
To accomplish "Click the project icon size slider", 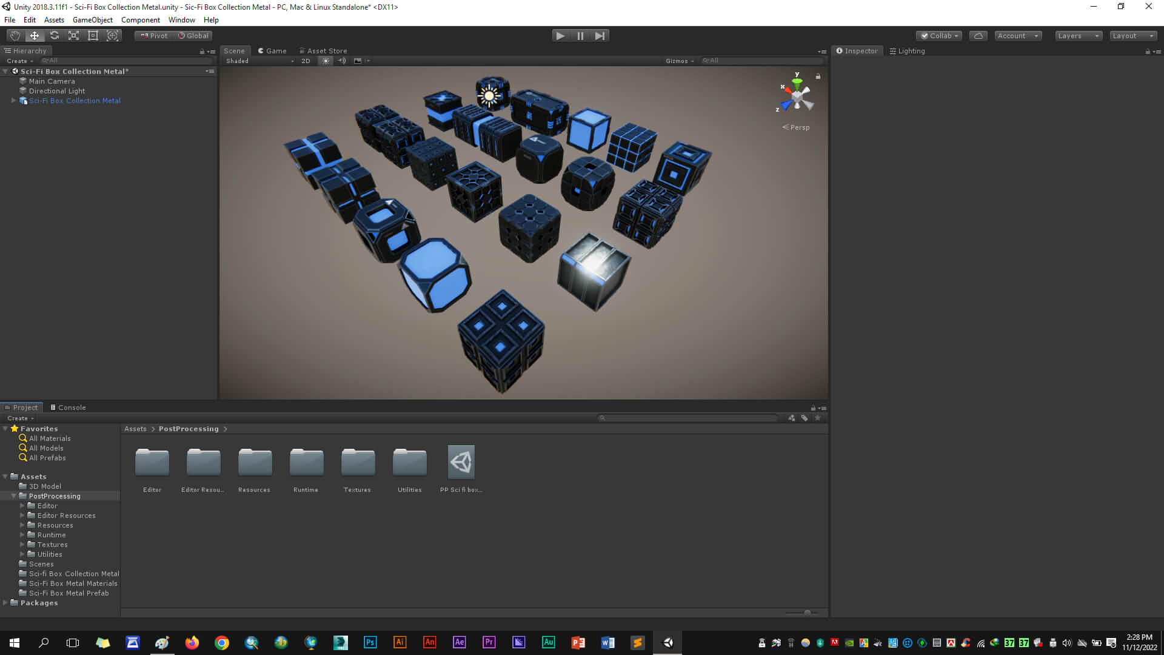I will tap(807, 613).
